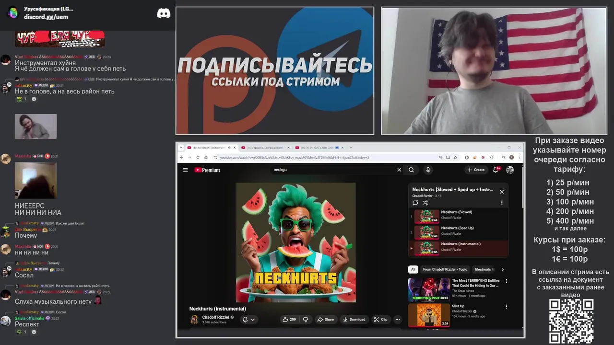Select the Electronic Music filter chip

click(484, 269)
